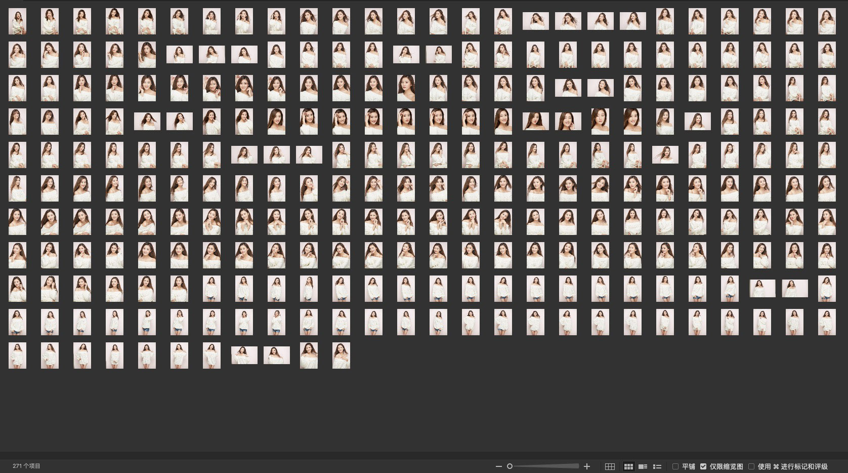Select the very last thumbnail in the grid

click(341, 356)
